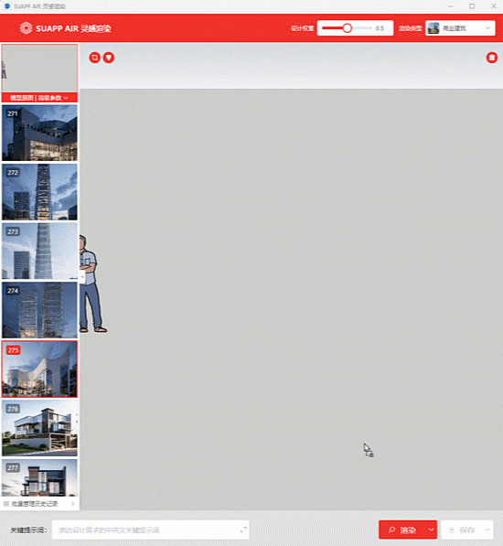The height and width of the screenshot is (546, 503).
Task: Expand the keyword prompt input box icon
Action: 243,530
